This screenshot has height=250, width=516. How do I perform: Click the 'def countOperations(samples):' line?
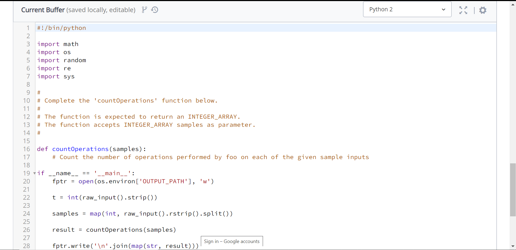92,149
